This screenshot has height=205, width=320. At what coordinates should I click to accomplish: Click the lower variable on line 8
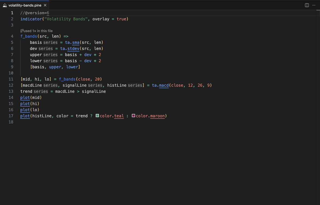point(36,61)
